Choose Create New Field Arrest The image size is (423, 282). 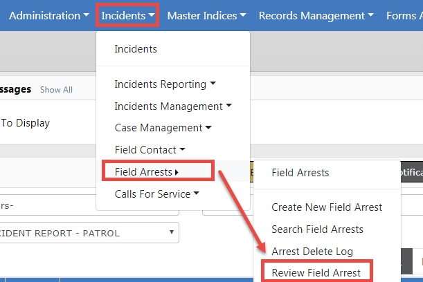pyautogui.click(x=327, y=207)
